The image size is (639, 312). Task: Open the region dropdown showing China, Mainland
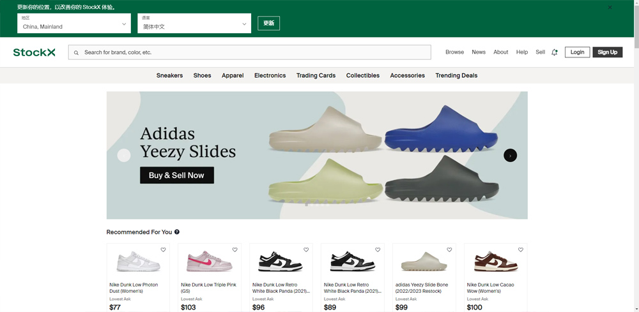pos(74,24)
